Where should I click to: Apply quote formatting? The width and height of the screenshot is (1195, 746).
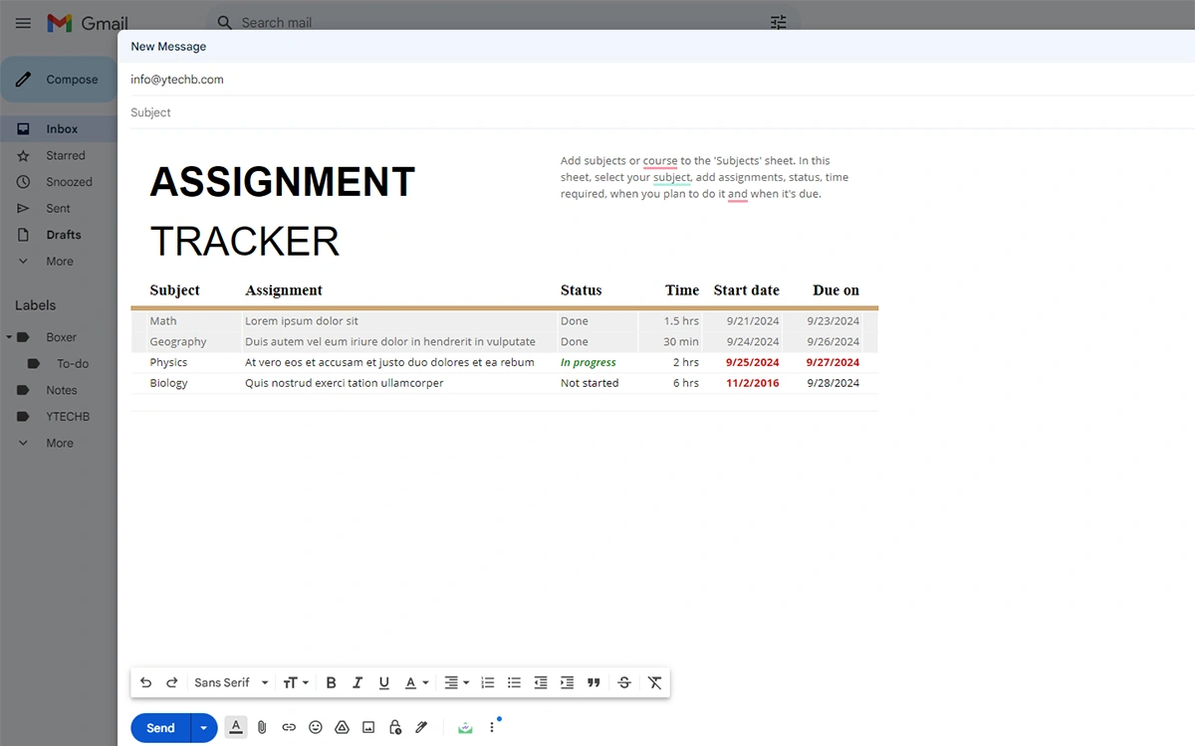point(594,682)
